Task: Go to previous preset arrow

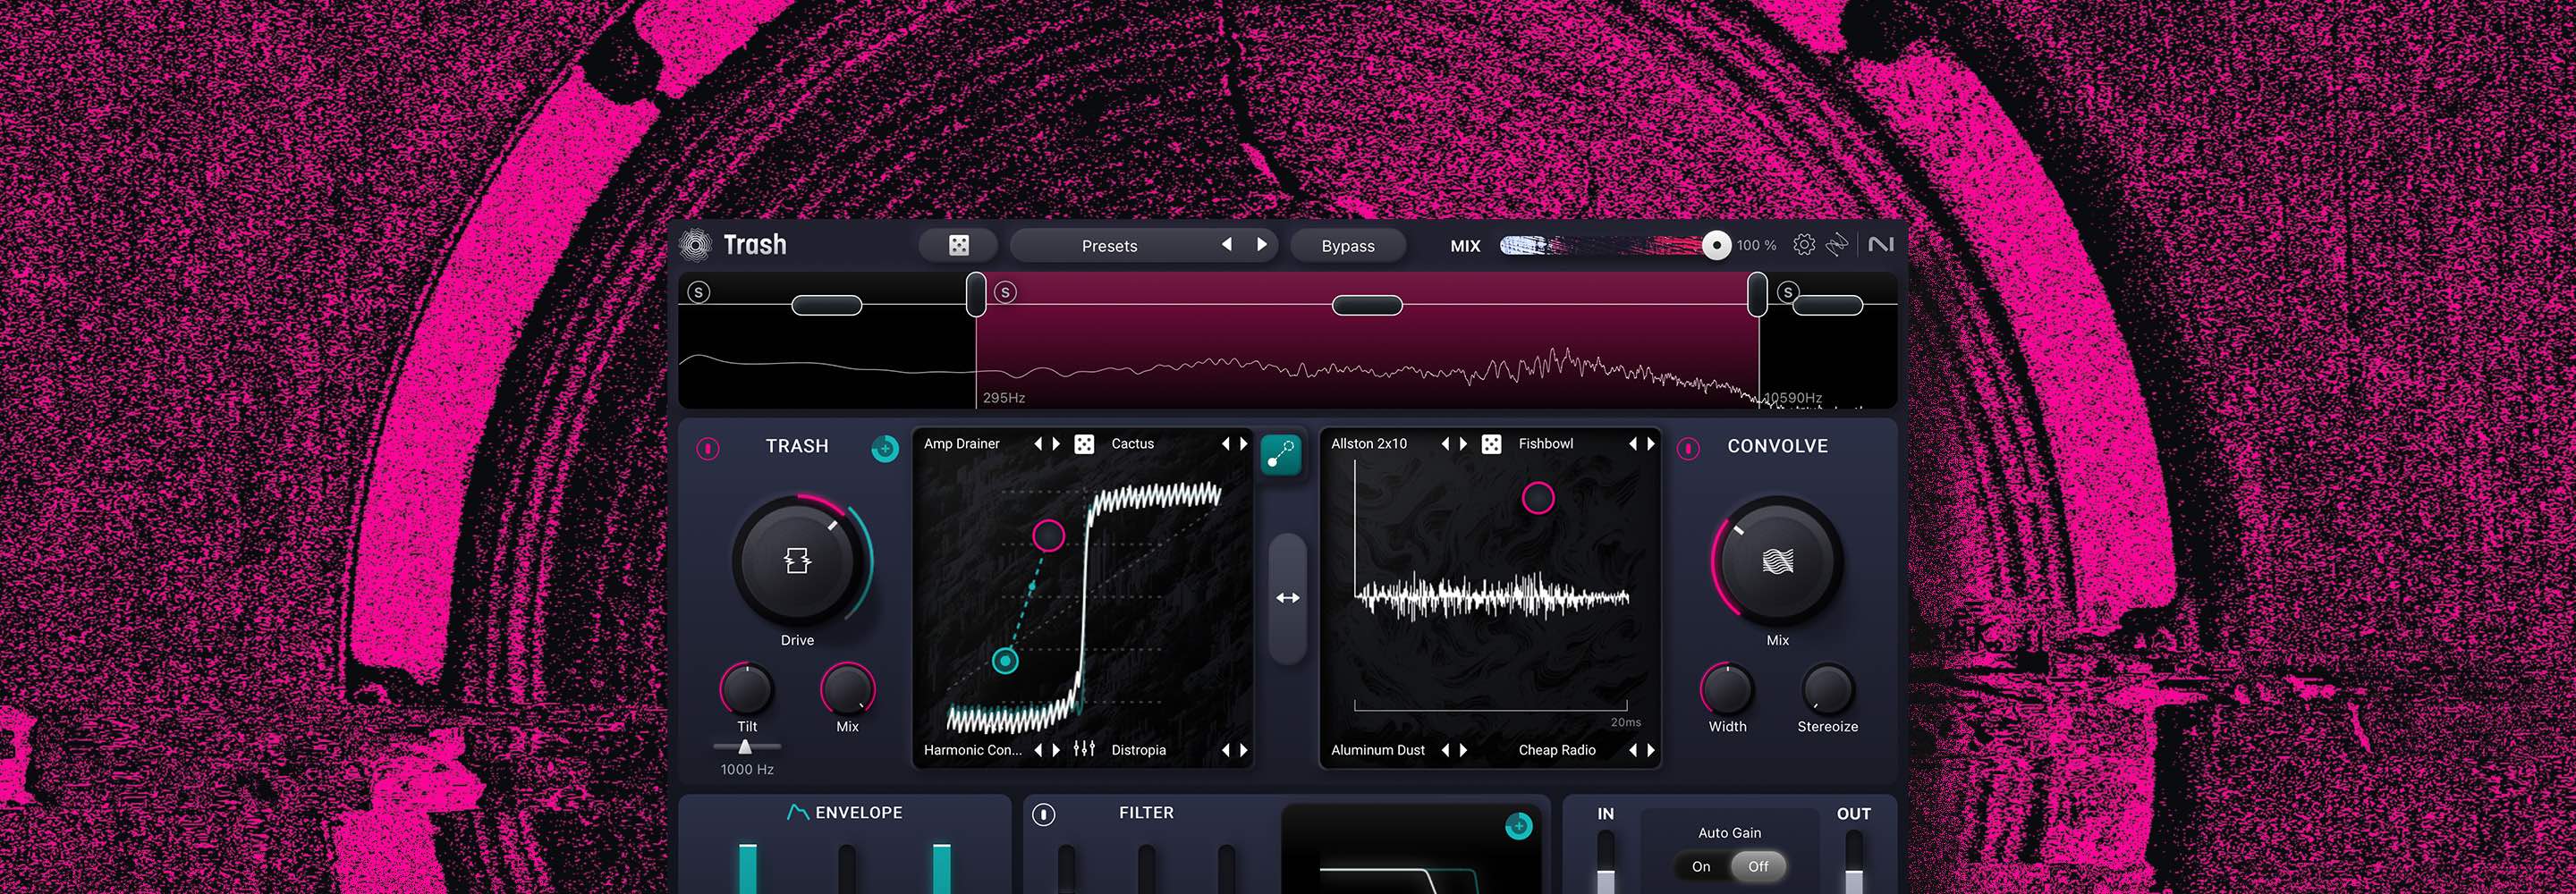Action: 1227,245
